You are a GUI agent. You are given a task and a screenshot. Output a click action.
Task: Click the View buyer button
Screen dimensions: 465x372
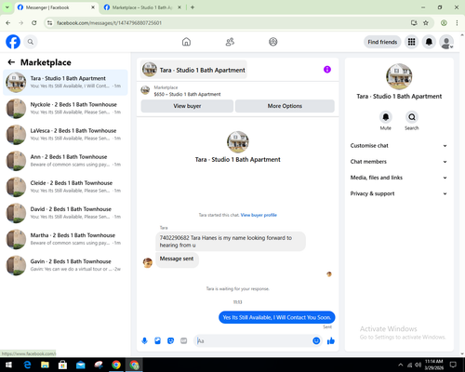187,106
